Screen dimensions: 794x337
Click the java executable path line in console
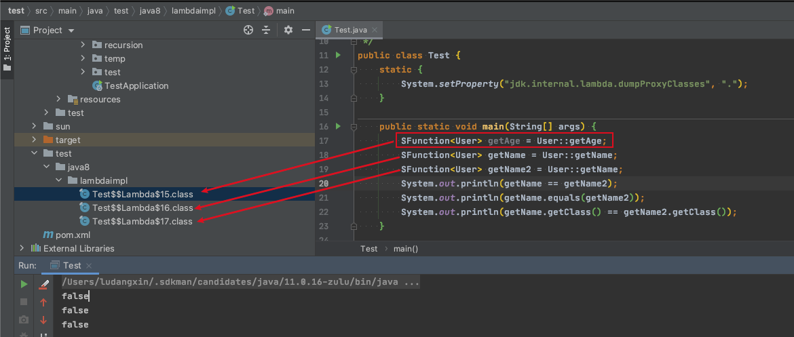click(240, 282)
